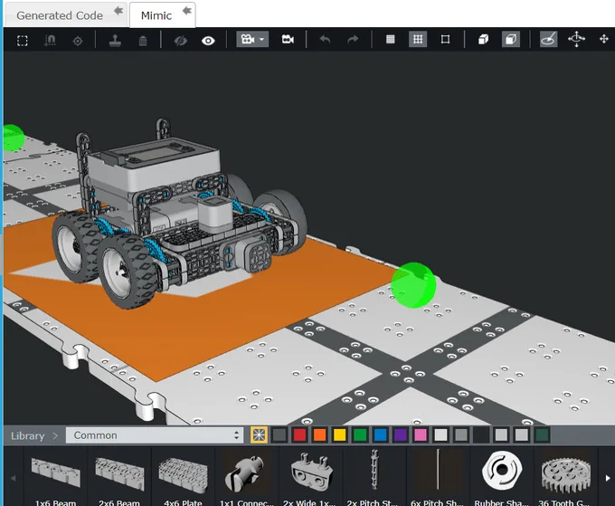The image size is (615, 506).
Task: Select the fine grid option
Action: point(391,39)
